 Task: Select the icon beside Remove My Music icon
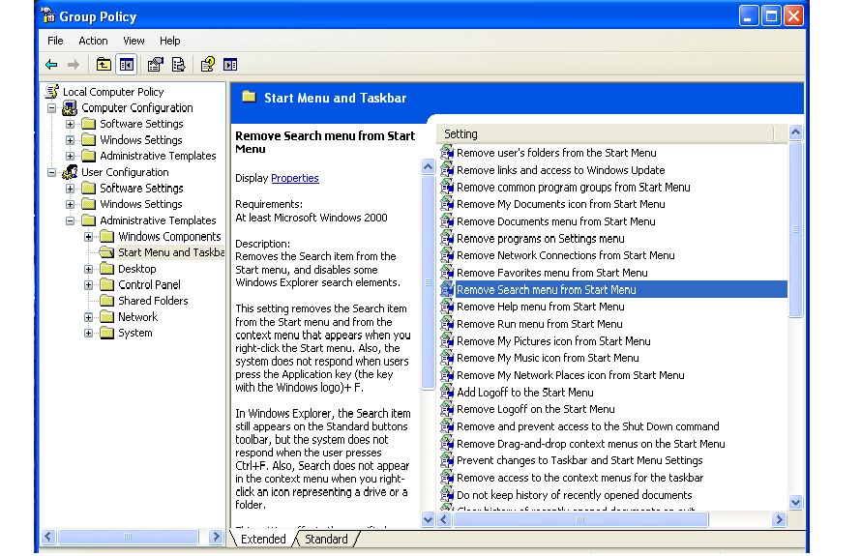click(x=447, y=358)
